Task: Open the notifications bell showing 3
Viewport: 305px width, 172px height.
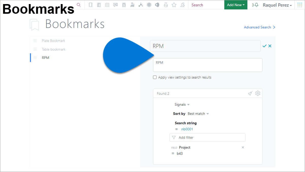Action: [x=255, y=5]
